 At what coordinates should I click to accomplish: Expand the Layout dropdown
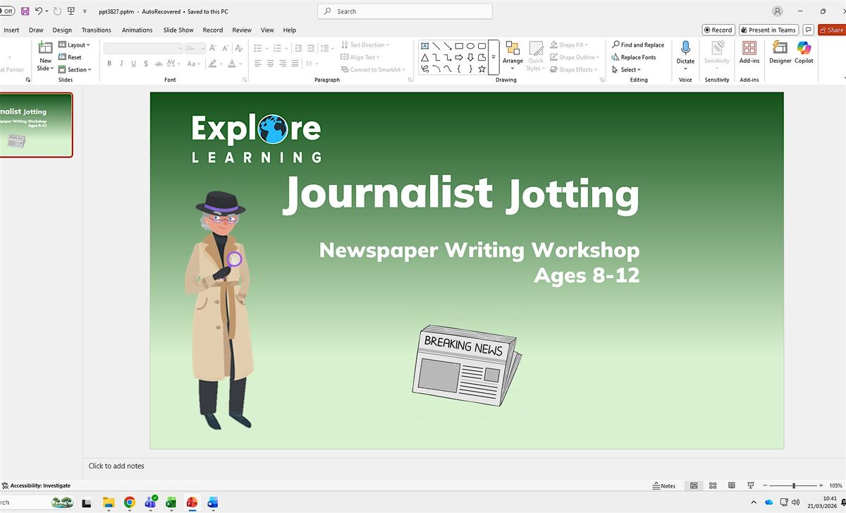[75, 45]
